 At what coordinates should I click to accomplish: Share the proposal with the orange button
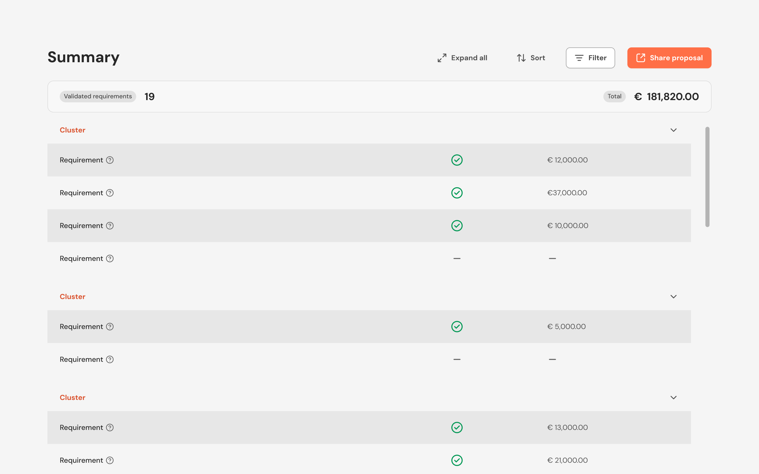point(669,58)
